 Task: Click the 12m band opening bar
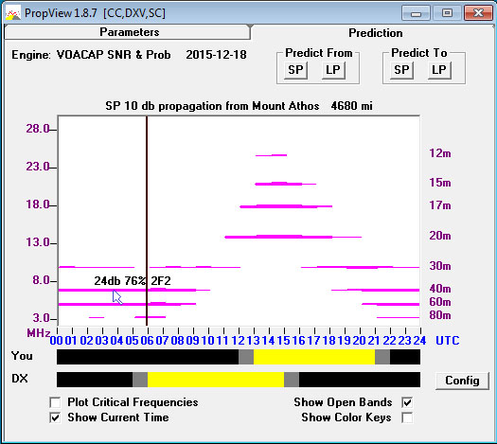[271, 155]
